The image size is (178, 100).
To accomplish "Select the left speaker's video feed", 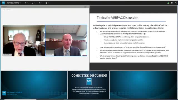I will (24, 41).
